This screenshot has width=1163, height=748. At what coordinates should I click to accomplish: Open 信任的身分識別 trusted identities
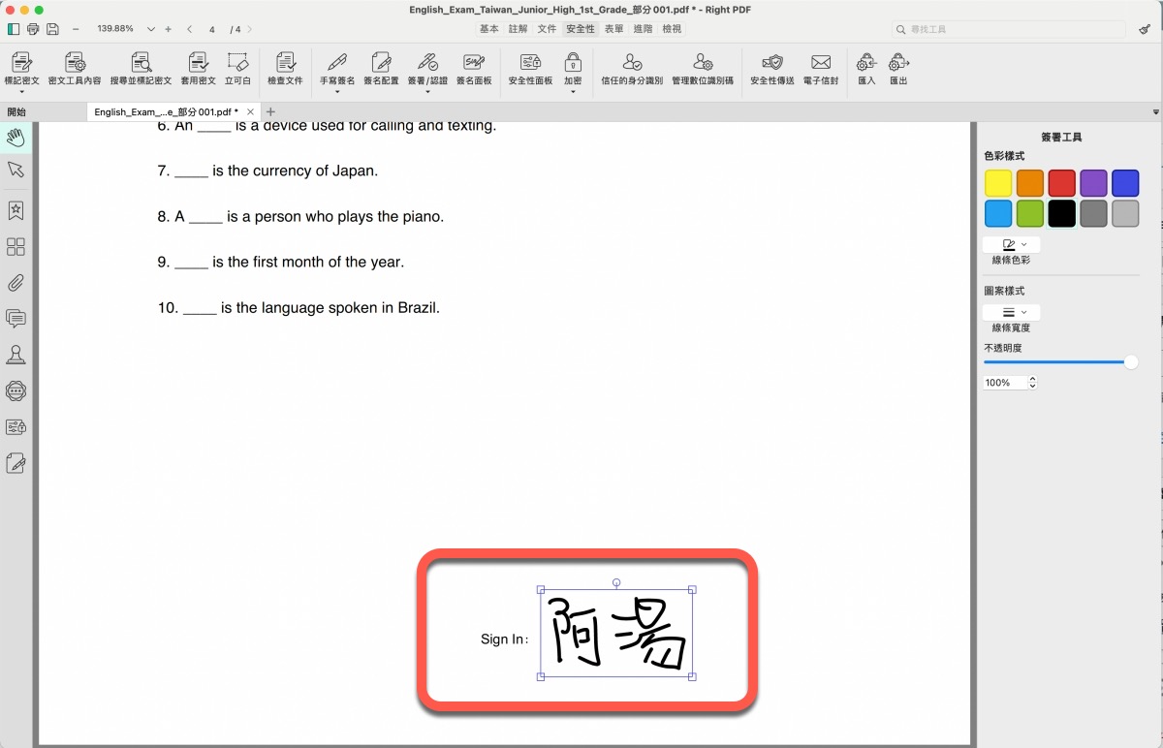coord(632,68)
